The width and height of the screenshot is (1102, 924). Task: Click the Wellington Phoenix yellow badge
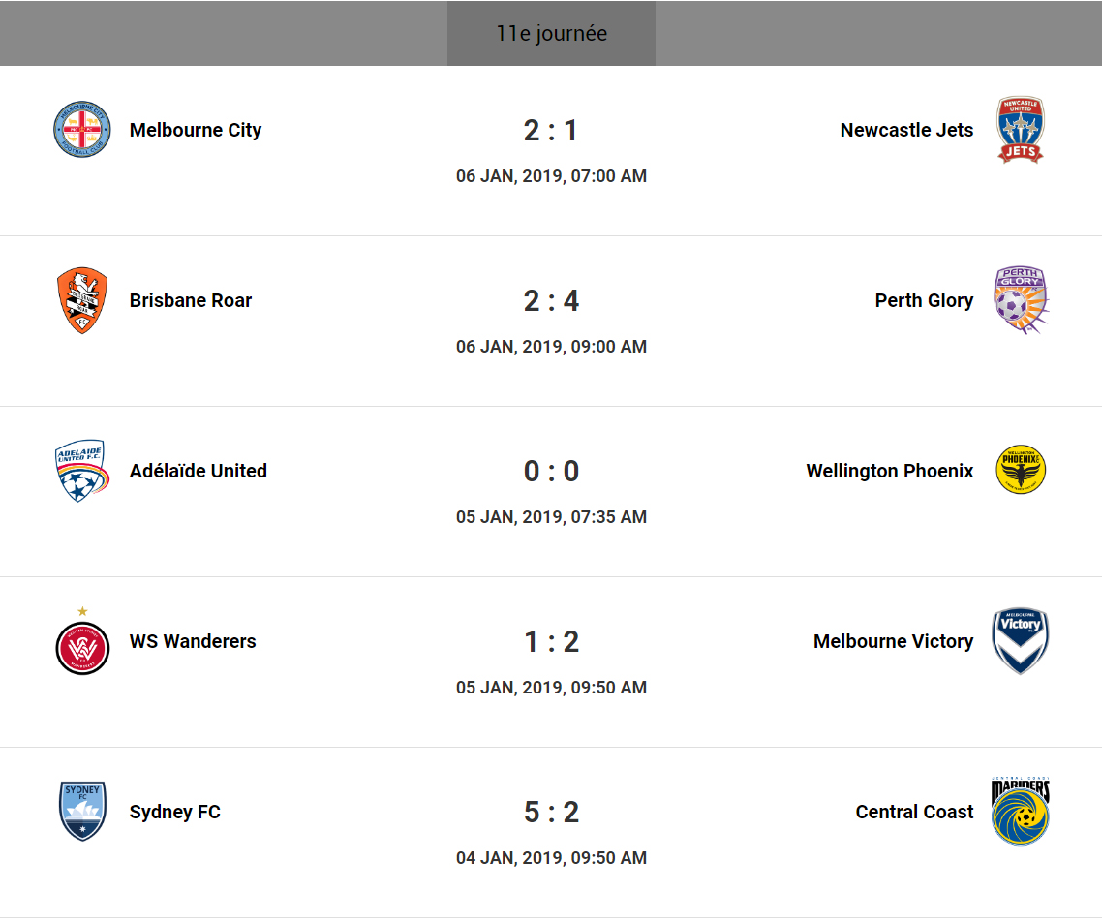pyautogui.click(x=1021, y=471)
